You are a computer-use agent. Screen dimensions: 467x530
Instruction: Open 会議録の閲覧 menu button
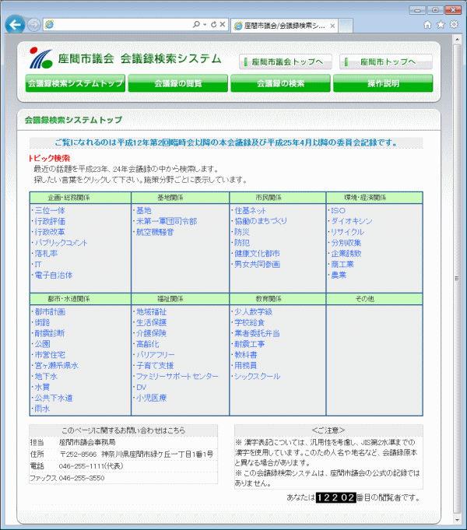(x=178, y=83)
